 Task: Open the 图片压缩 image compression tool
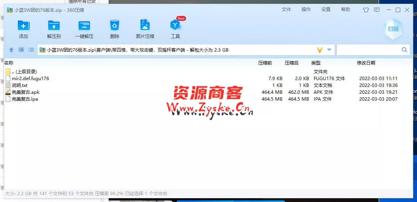[x=145, y=26]
